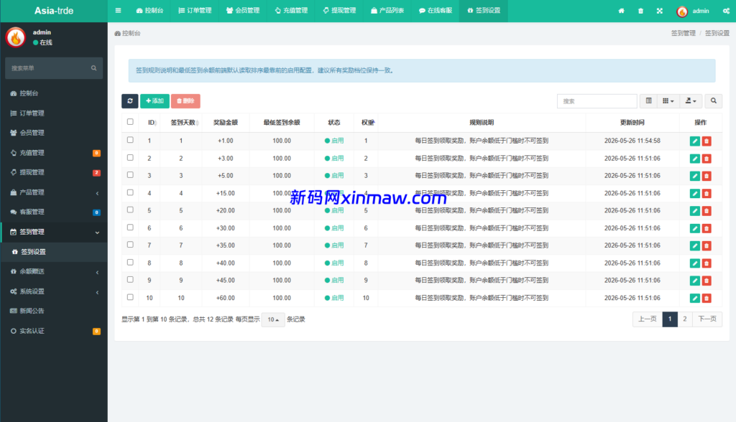Viewport: 736px width, 422px height.
Task: Delete the row with reward +60.00
Action: pos(707,299)
